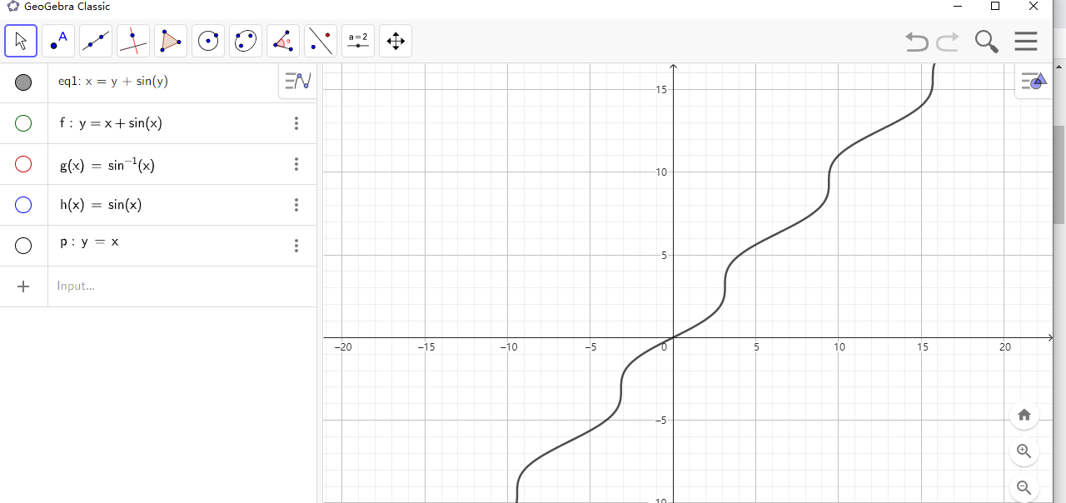The image size is (1066, 503).
Task: Open the search for GeoGebra materials
Action: coord(986,40)
